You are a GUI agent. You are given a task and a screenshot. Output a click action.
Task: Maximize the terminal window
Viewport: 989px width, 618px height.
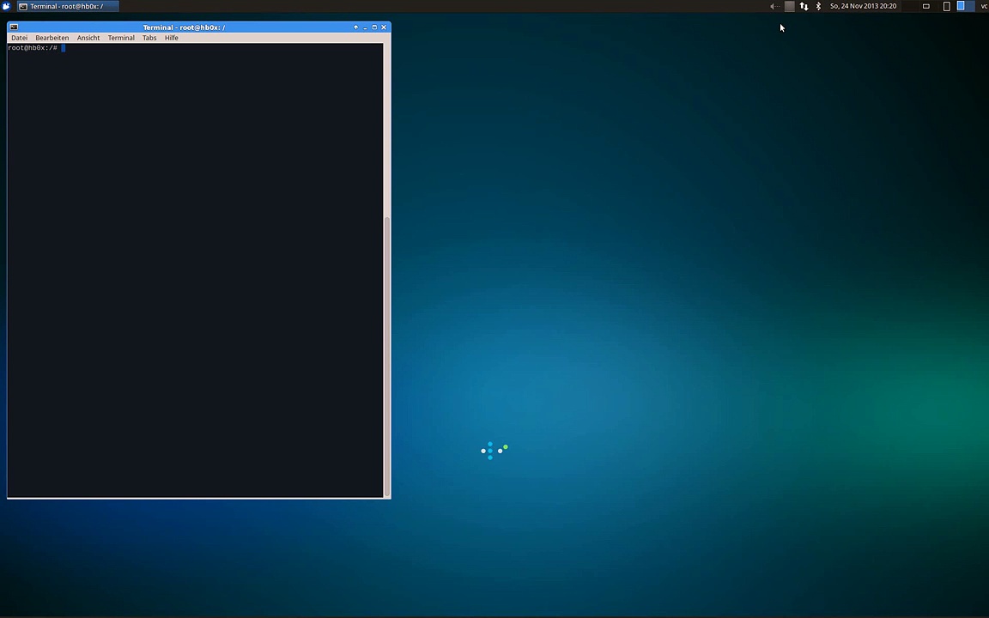[x=374, y=27]
